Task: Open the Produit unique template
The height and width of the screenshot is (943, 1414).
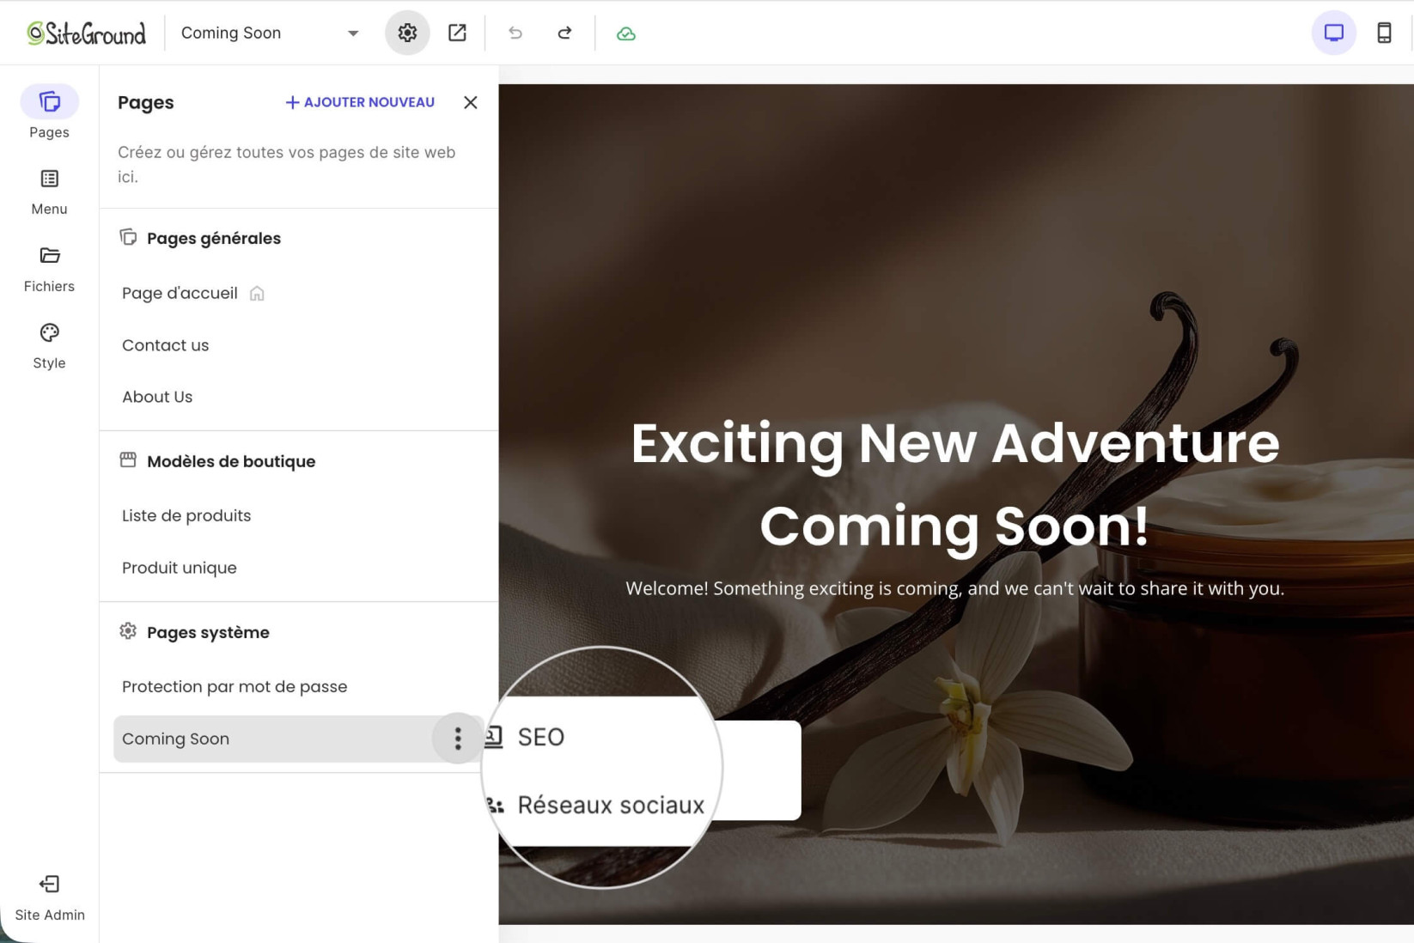Action: (x=179, y=568)
